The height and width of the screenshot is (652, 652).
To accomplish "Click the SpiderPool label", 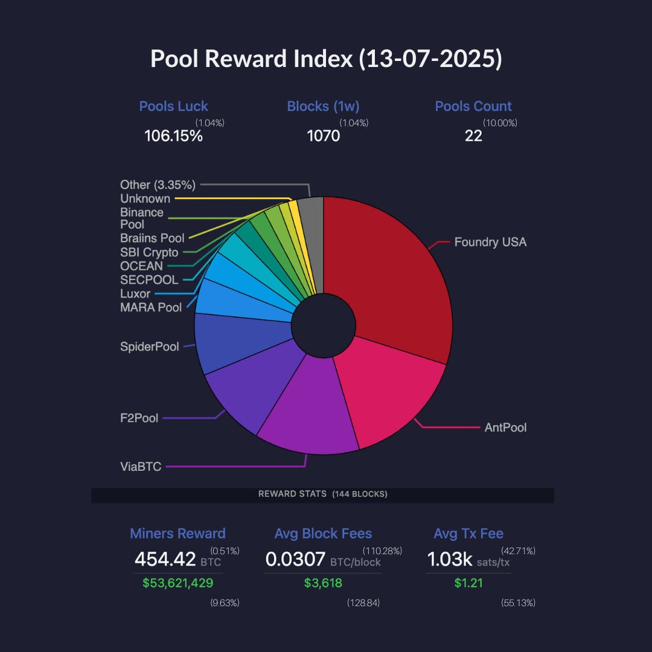I will point(149,347).
